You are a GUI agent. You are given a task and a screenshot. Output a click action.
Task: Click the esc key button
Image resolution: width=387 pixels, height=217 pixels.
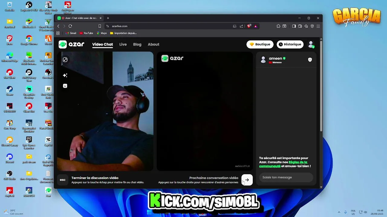(x=63, y=180)
